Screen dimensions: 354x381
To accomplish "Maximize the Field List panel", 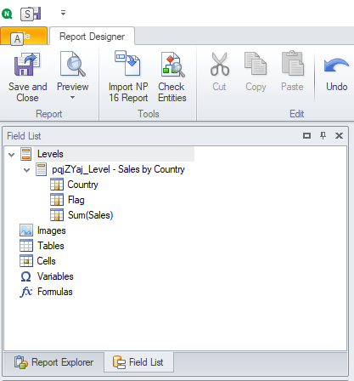I will (306, 136).
